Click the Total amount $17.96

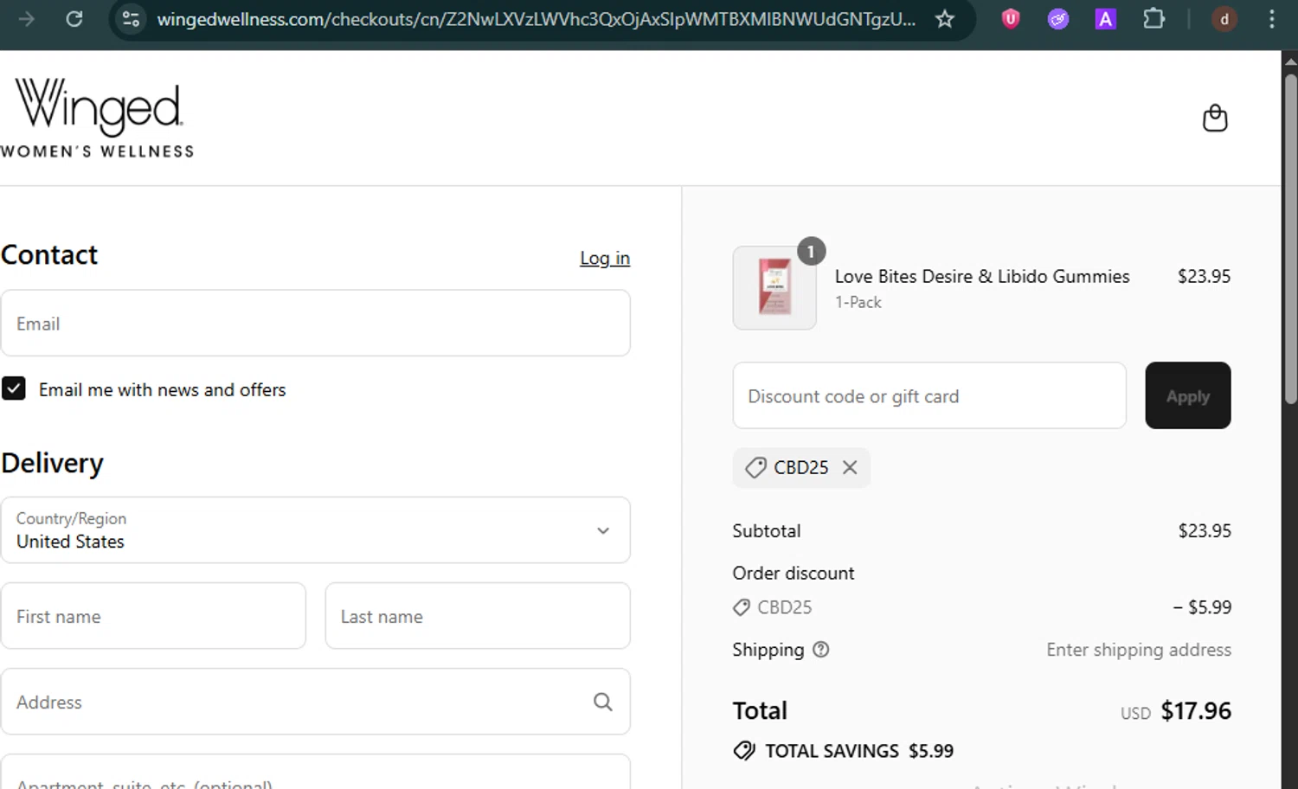[1196, 710]
